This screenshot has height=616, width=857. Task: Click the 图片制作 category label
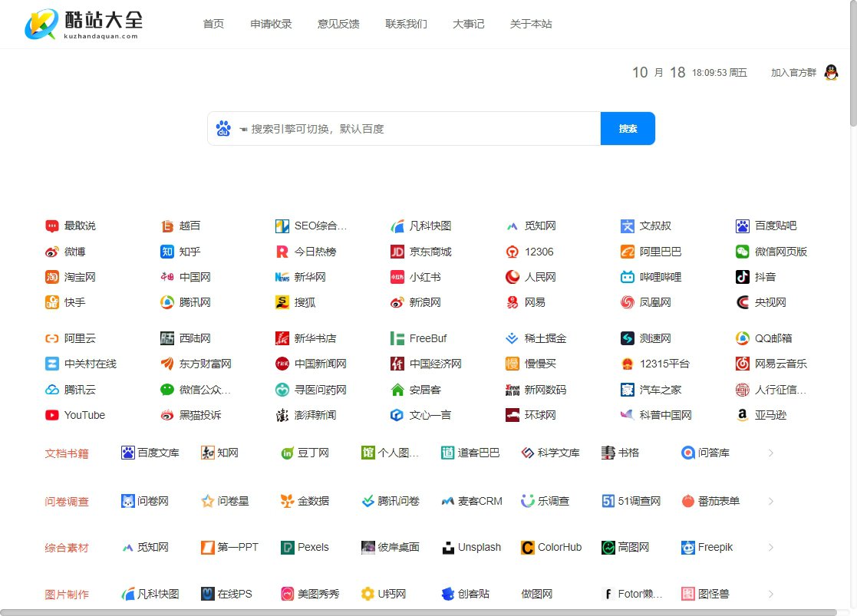click(67, 595)
